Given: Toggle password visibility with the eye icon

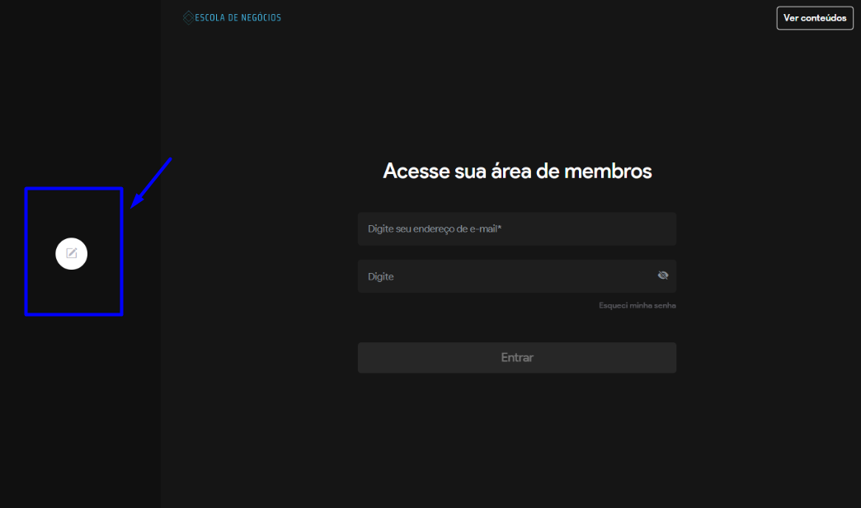Looking at the screenshot, I should [663, 275].
